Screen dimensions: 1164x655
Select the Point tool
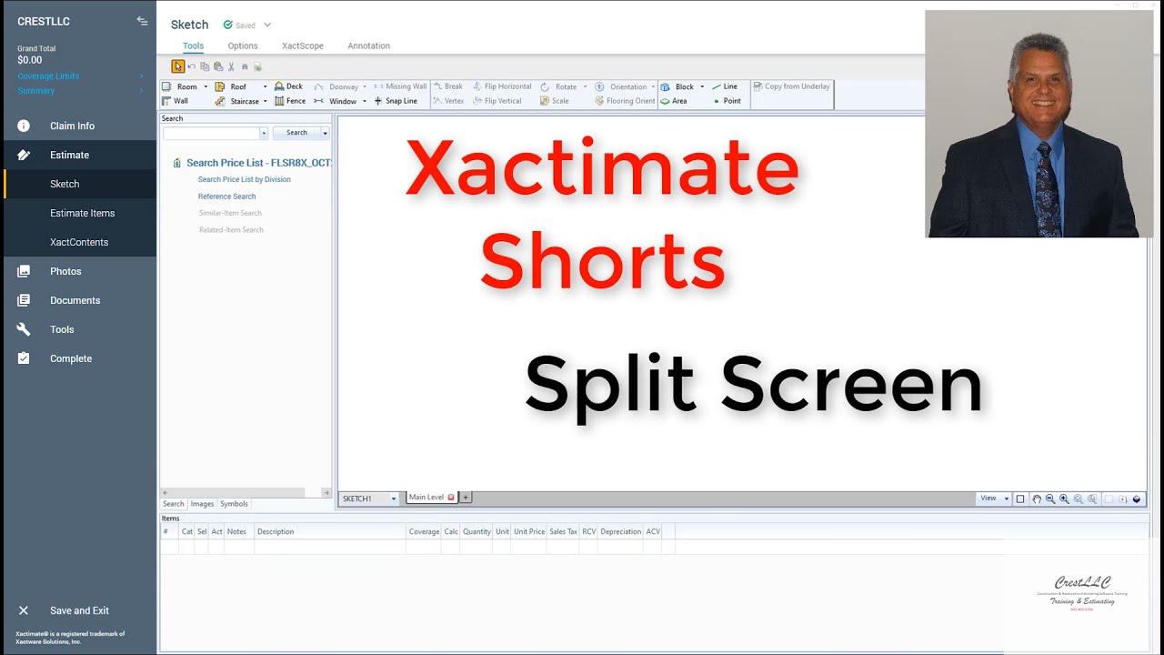pyautogui.click(x=727, y=101)
